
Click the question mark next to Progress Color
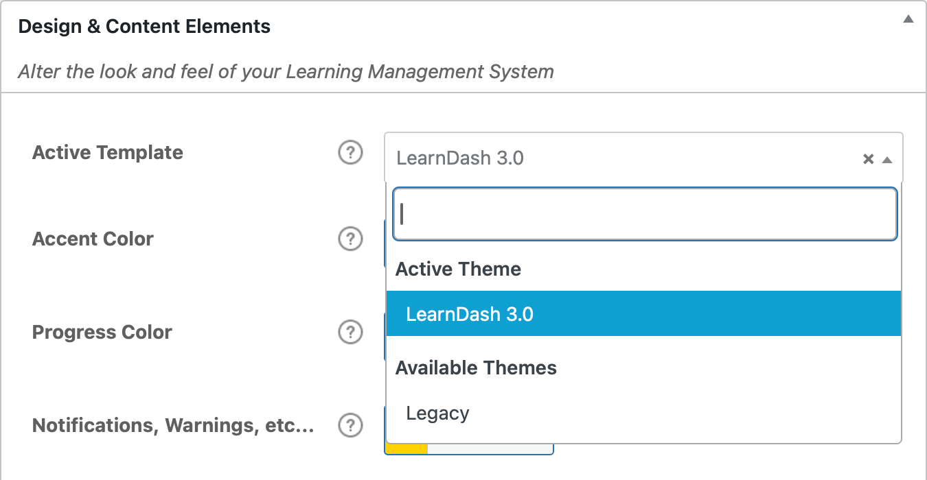[350, 332]
